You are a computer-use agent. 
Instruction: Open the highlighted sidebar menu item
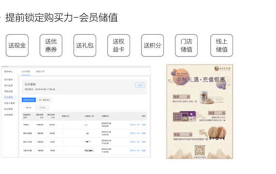tap(8, 97)
